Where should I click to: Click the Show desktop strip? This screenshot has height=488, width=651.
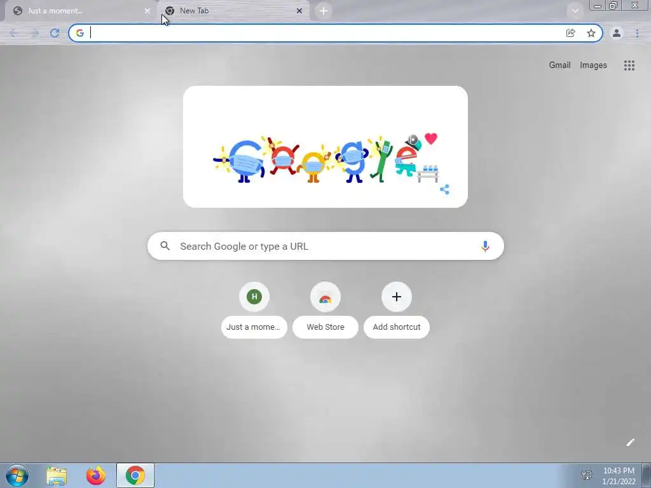(647, 475)
